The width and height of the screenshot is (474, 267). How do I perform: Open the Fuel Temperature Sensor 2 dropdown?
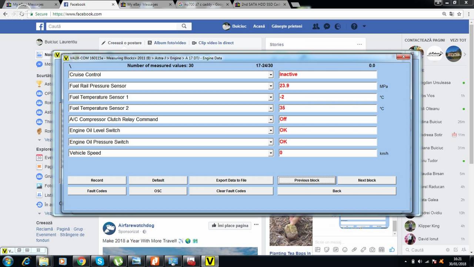[271, 108]
